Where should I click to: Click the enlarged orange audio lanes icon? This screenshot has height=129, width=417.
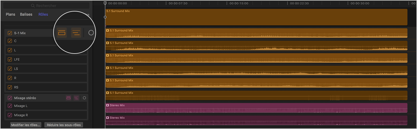click(62, 33)
